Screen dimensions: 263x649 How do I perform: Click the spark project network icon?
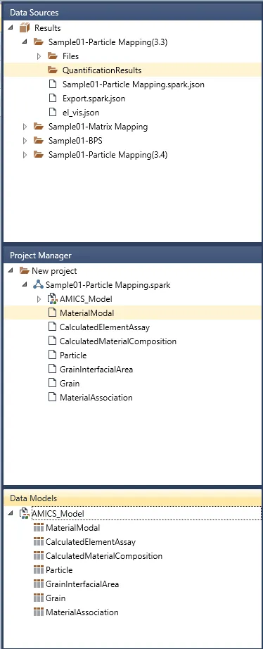tap(38, 285)
